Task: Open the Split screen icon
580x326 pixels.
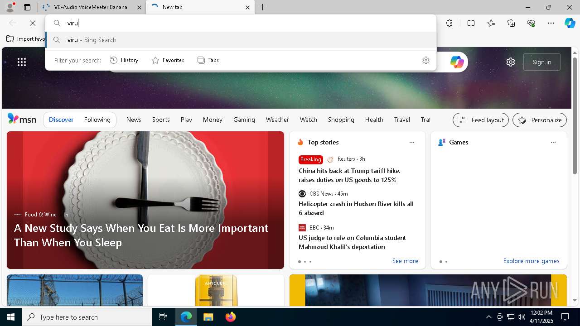Action: [x=471, y=23]
